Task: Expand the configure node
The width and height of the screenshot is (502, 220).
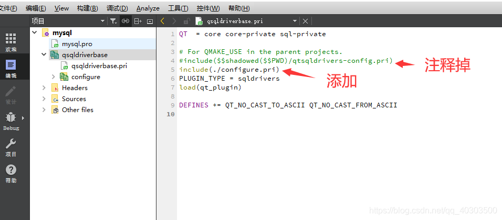Action: [54, 76]
